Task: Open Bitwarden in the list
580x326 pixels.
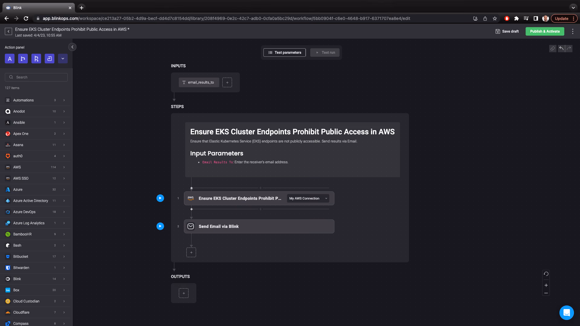Action: (35, 268)
